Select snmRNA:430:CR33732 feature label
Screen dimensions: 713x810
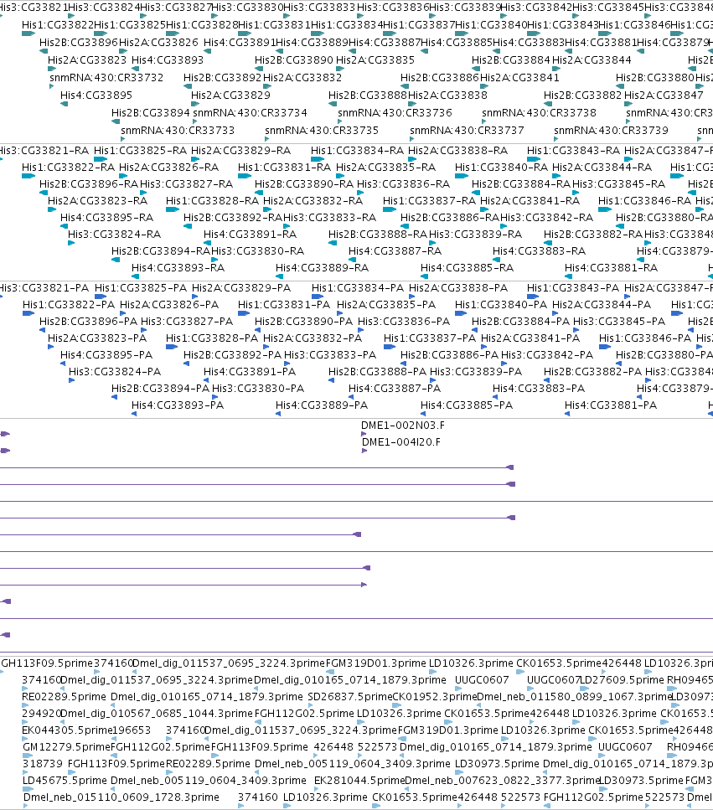(x=106, y=78)
